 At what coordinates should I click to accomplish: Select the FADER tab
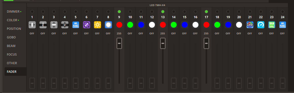point(15,72)
